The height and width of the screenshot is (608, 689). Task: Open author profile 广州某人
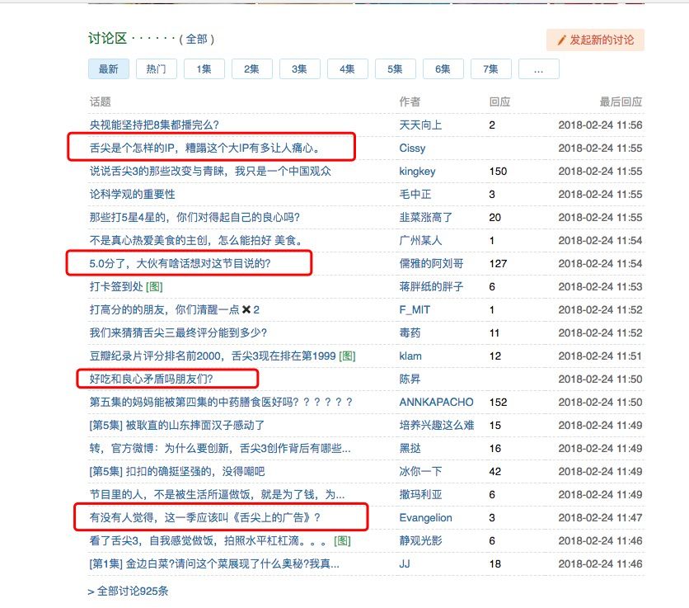coord(420,240)
